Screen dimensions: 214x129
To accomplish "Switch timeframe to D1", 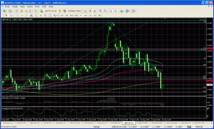I will coord(90,15).
